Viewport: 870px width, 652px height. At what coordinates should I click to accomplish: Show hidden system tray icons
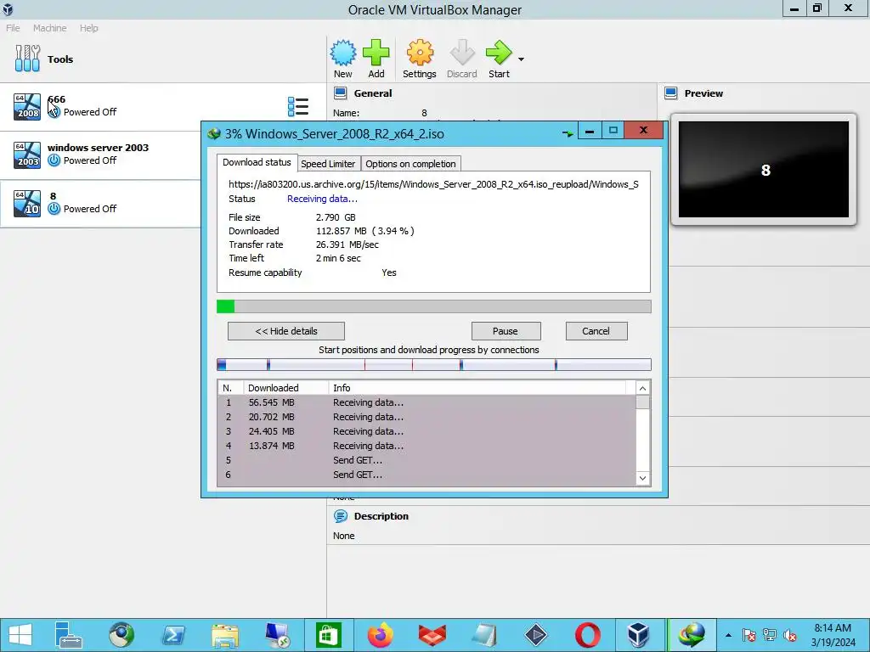point(728,635)
